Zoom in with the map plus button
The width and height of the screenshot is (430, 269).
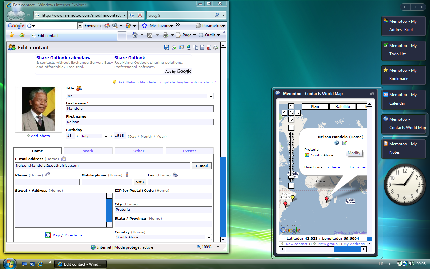(291, 128)
